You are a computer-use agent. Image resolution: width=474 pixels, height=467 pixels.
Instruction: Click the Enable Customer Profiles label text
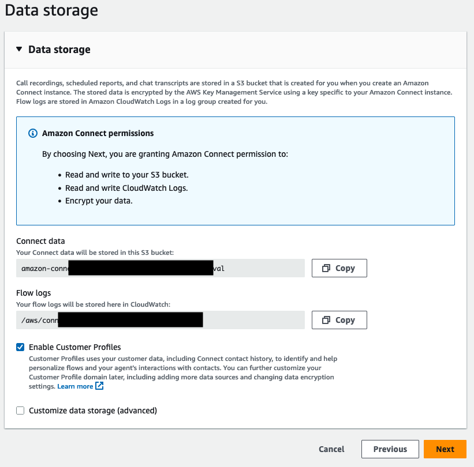[x=74, y=347]
